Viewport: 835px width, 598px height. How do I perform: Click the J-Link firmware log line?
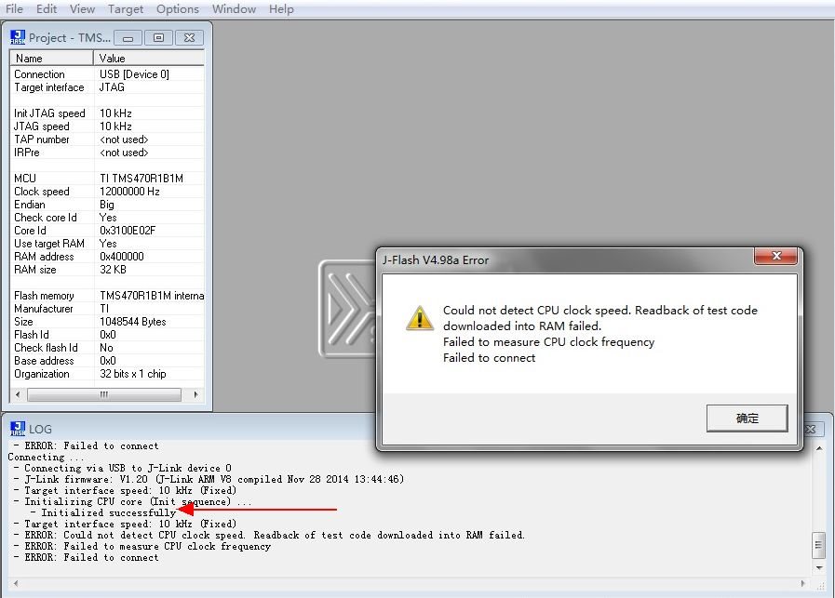click(x=209, y=479)
